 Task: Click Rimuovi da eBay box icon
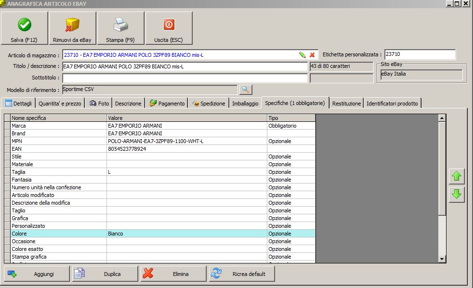(72, 25)
